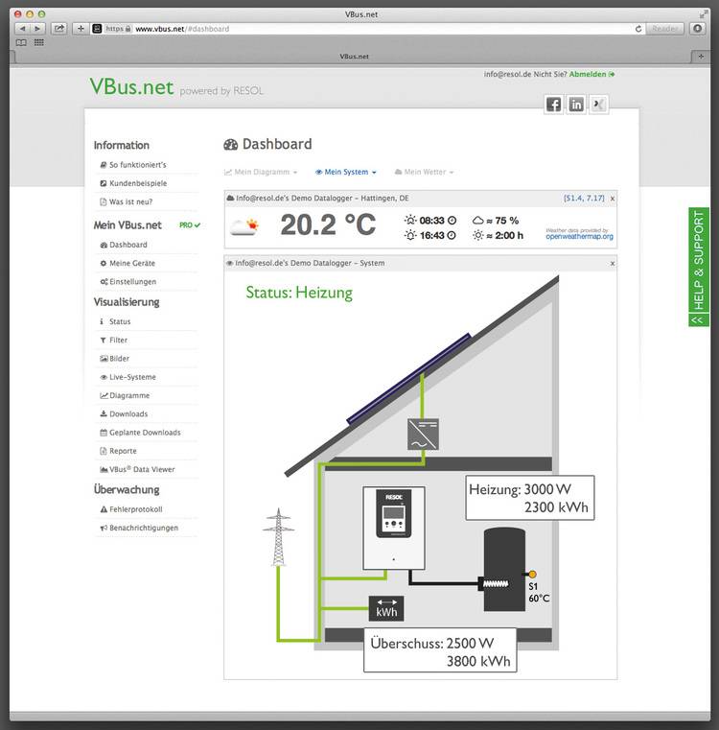Open the Help & Support side tab

699,267
